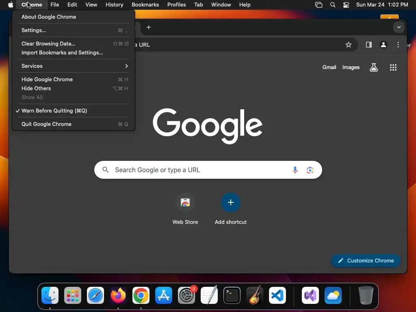The width and height of the screenshot is (416, 312).
Task: Select Clear Browsing Data…
Action: 74,43
